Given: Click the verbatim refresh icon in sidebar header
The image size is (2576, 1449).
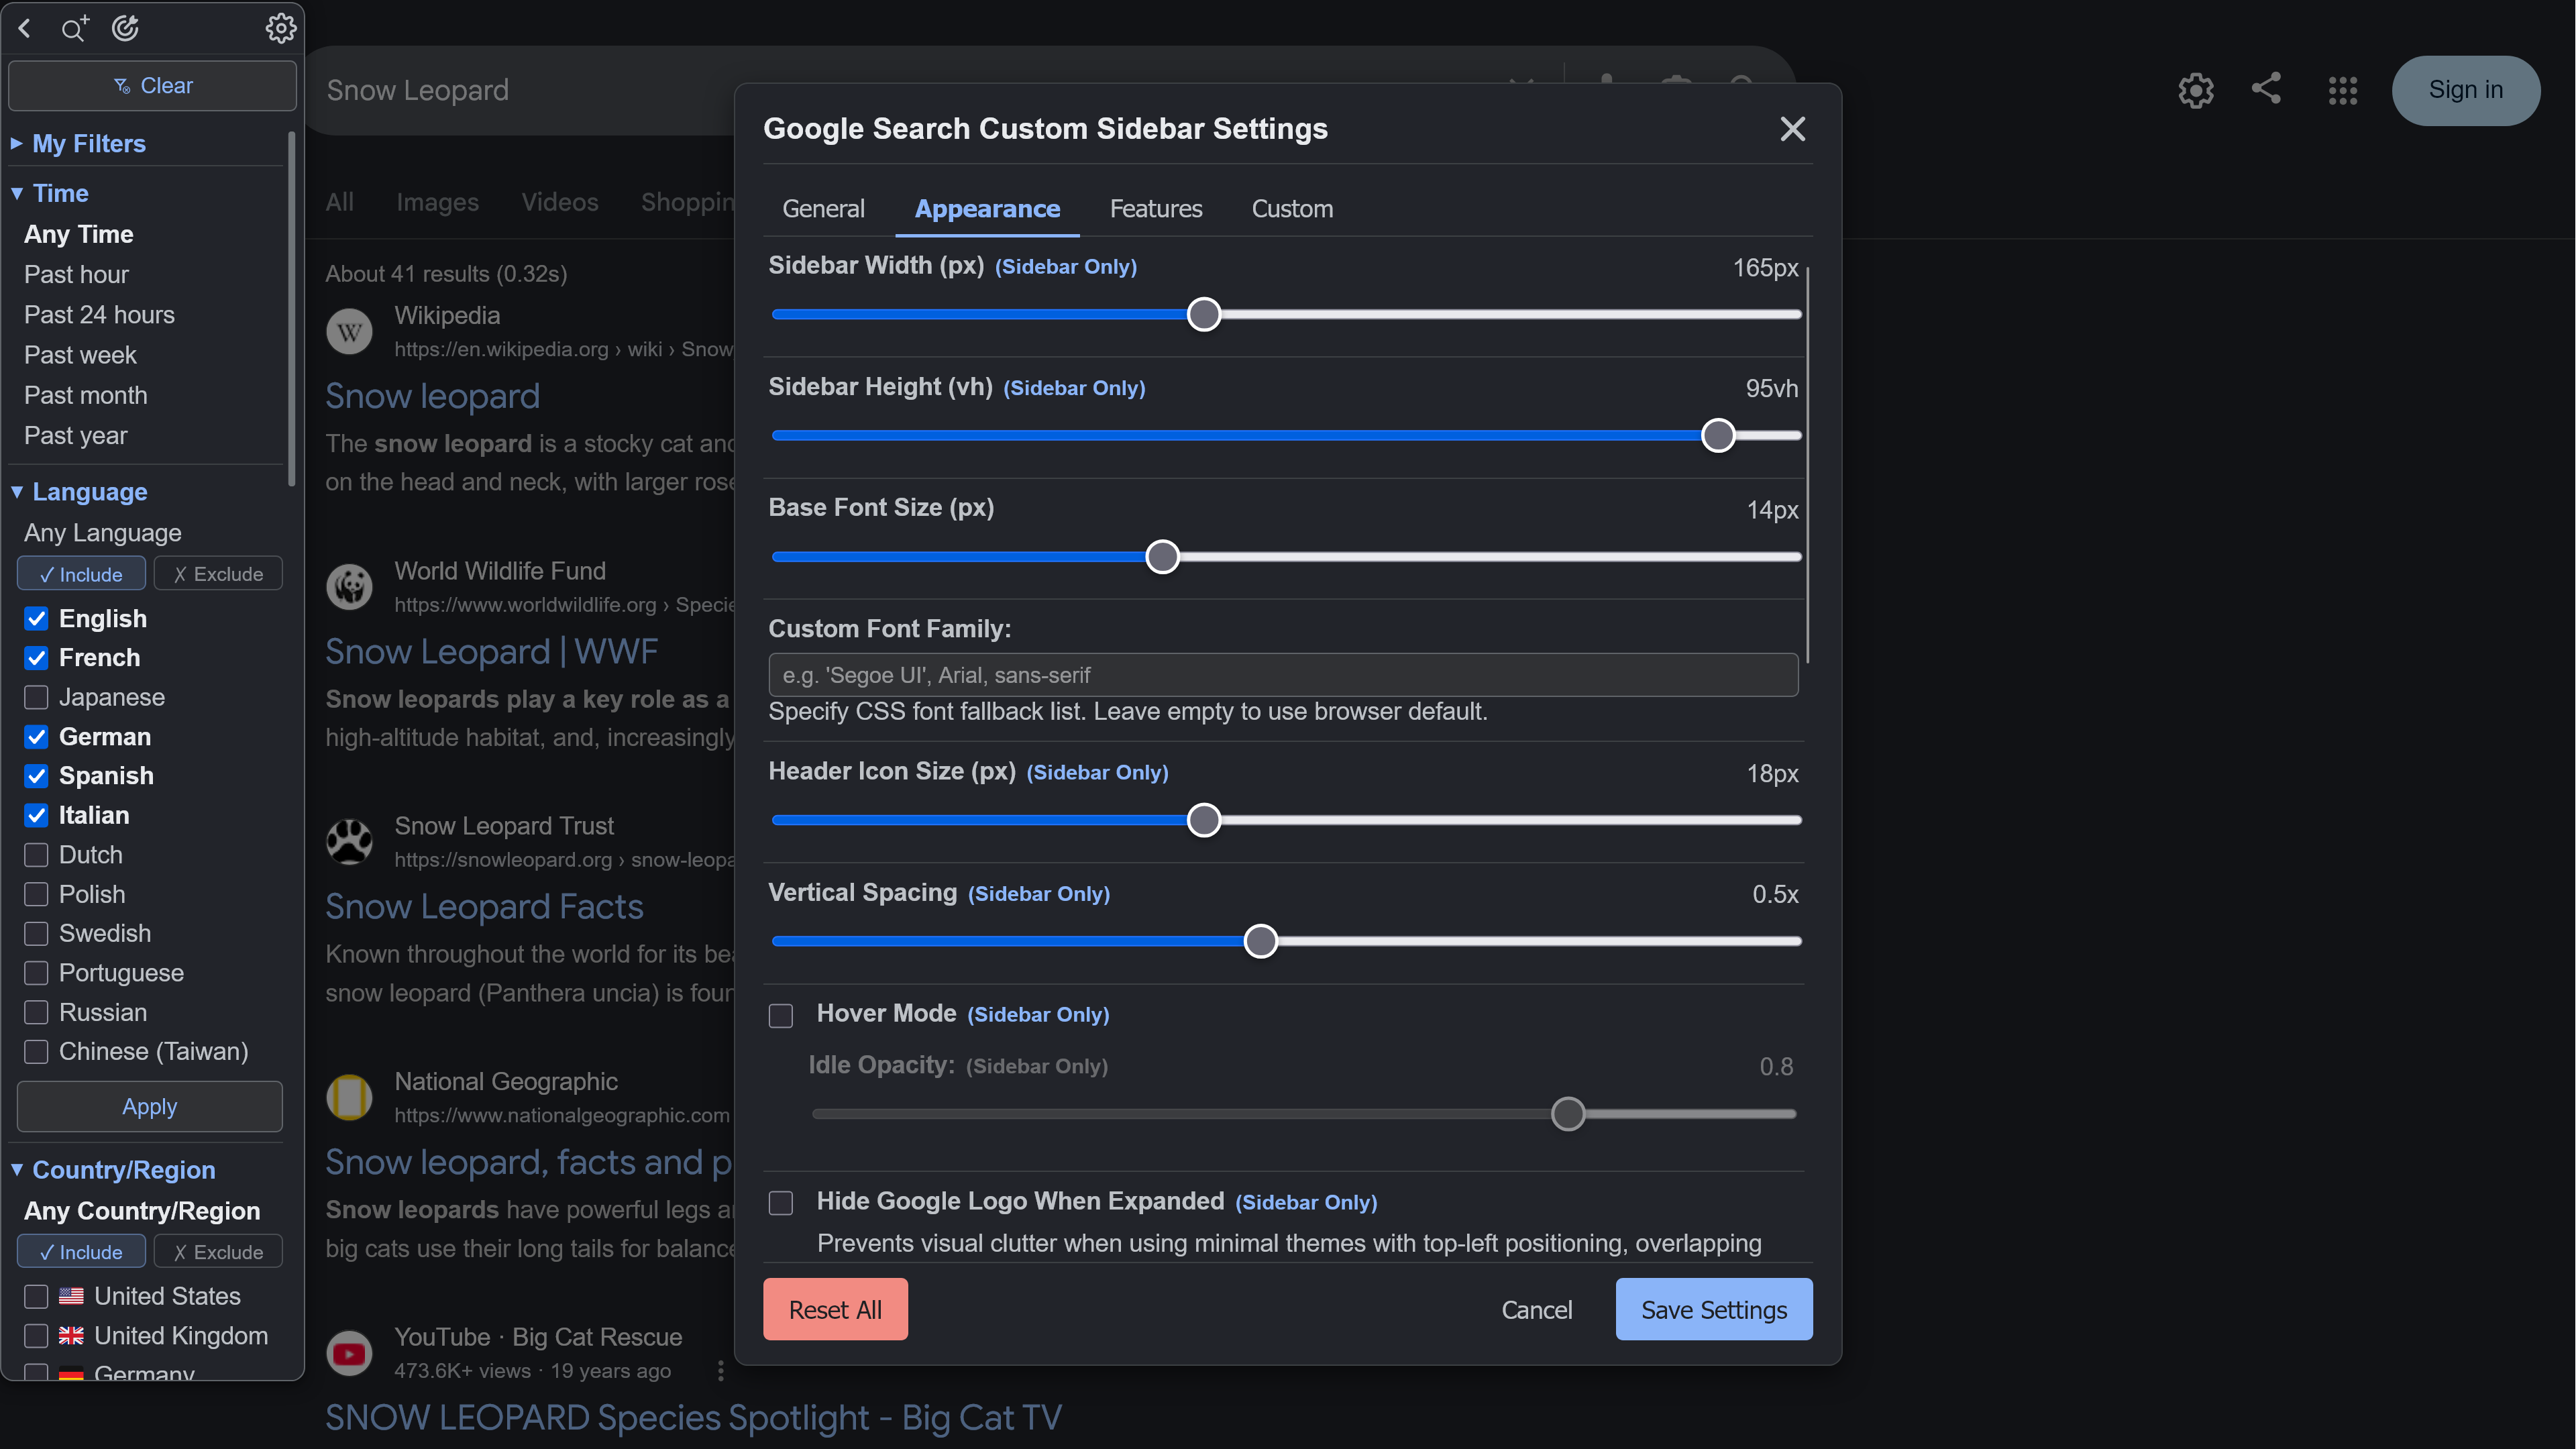Looking at the screenshot, I should point(125,28).
